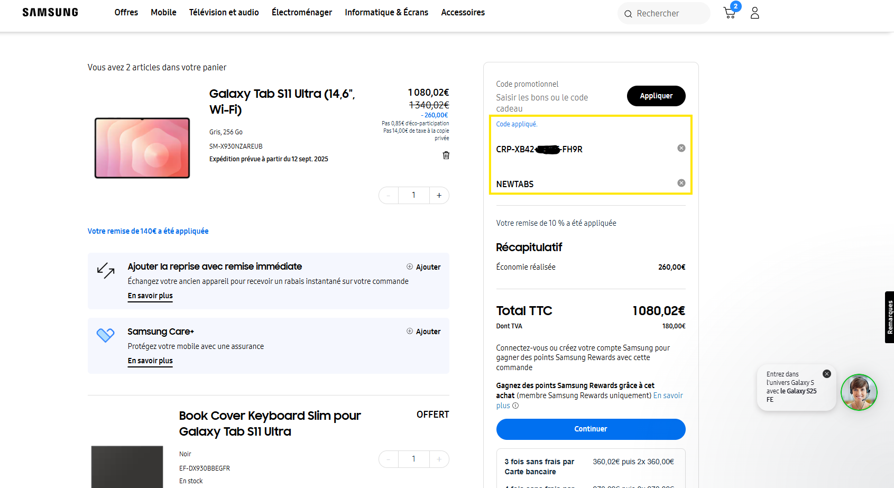Click the blue Continuer button
Image resolution: width=894 pixels, height=488 pixels.
[x=591, y=429]
